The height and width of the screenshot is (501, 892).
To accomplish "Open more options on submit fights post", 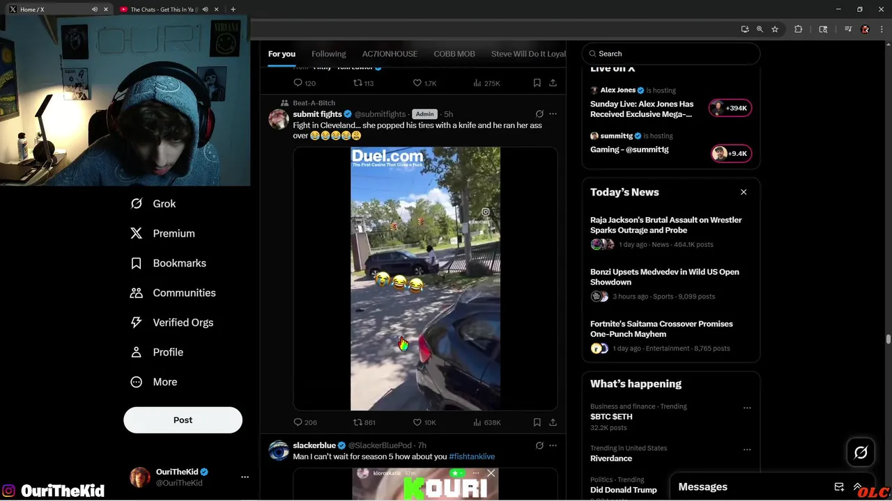I will pyautogui.click(x=553, y=114).
